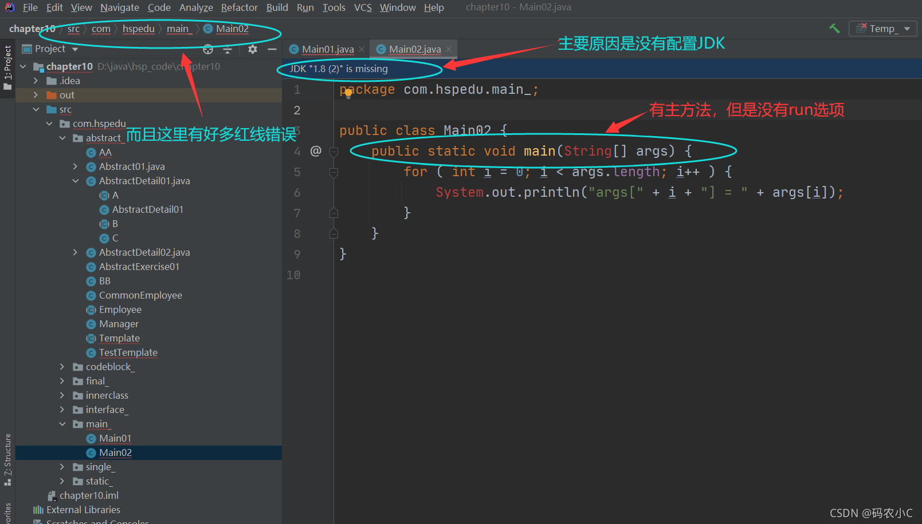The height and width of the screenshot is (524, 922).
Task: Select the chapter10.iml file
Action: coord(89,495)
